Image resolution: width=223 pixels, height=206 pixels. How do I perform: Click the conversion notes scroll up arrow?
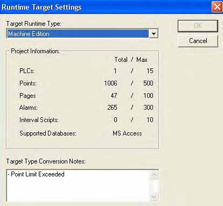pyautogui.click(x=154, y=174)
